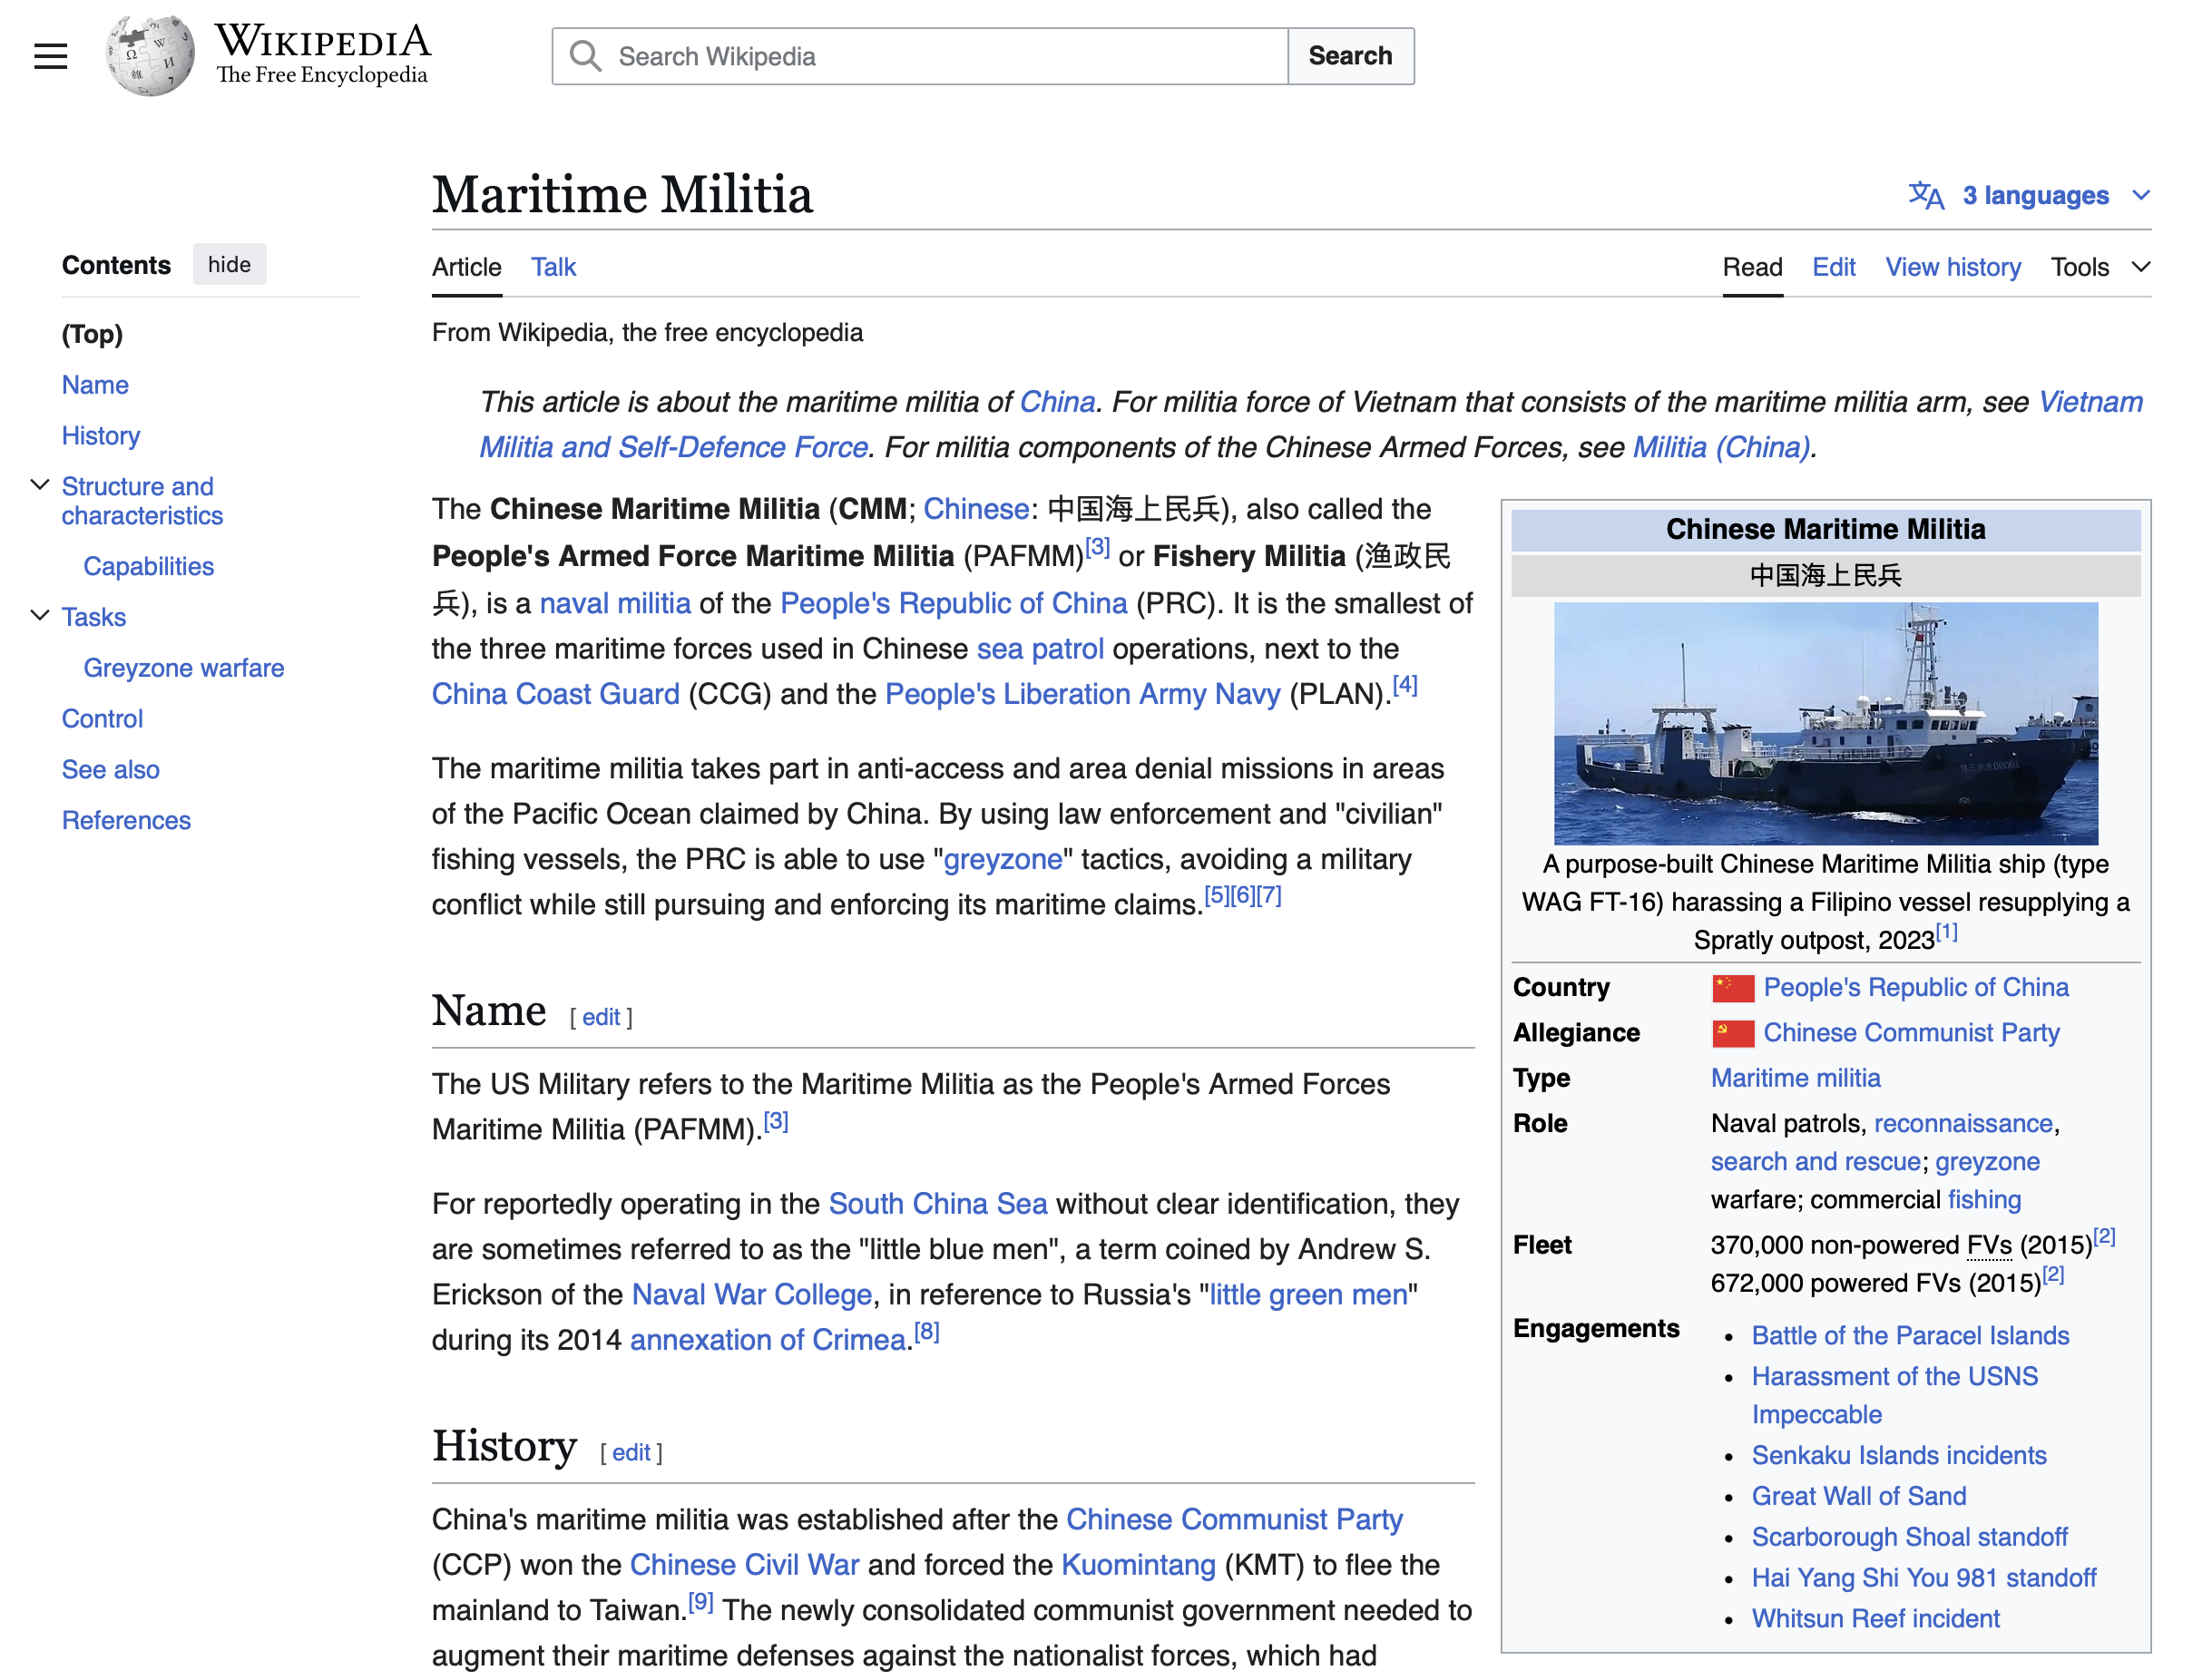Go to Name section in contents
The width and height of the screenshot is (2212, 1680).
coord(95,385)
